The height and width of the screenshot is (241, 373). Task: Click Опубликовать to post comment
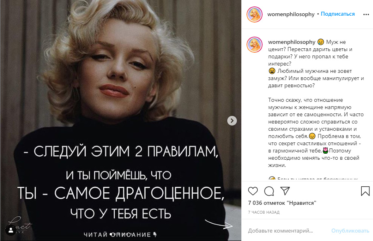pos(350,231)
